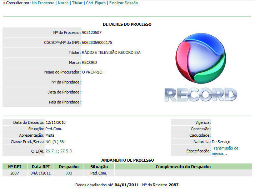Select procurador value O PRÓPRIO.
Screen dimensions: 255x192
pos(92,72)
